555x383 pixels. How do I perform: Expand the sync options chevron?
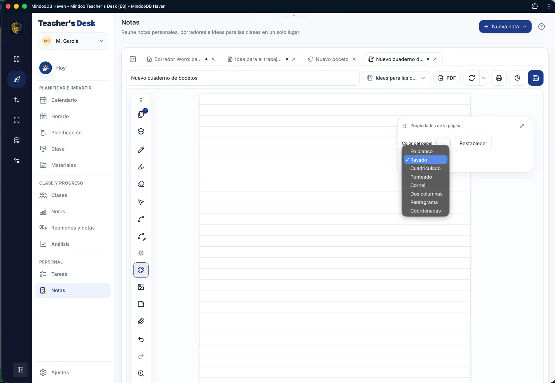click(484, 78)
